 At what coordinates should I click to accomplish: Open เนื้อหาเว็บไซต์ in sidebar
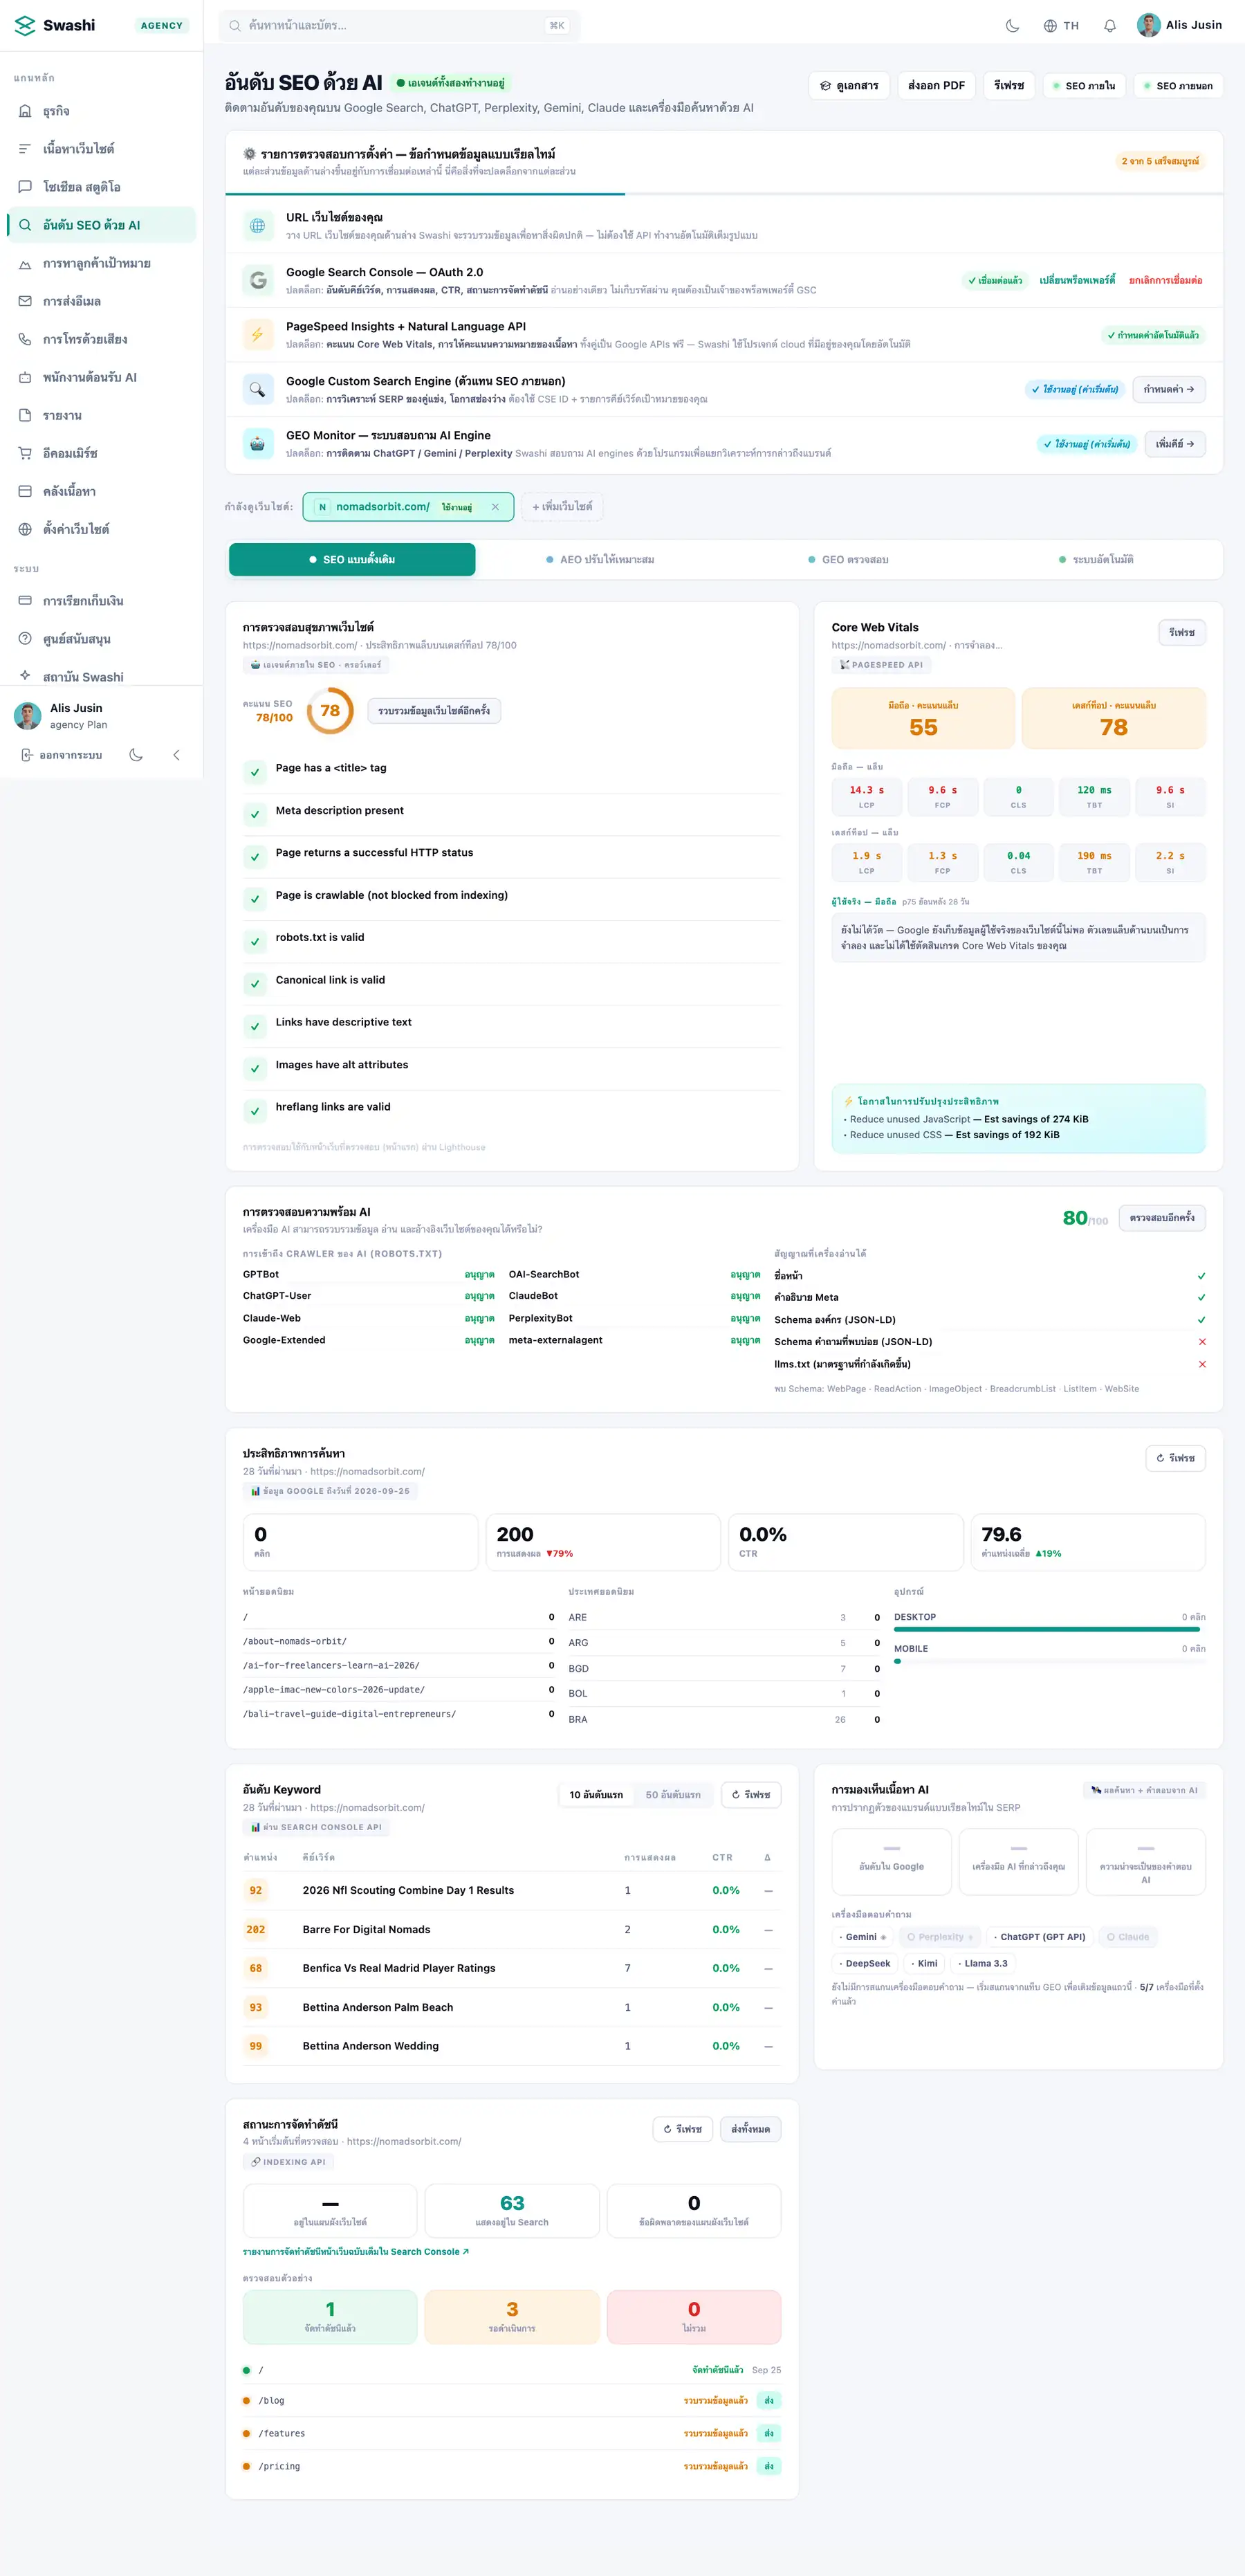[101, 149]
